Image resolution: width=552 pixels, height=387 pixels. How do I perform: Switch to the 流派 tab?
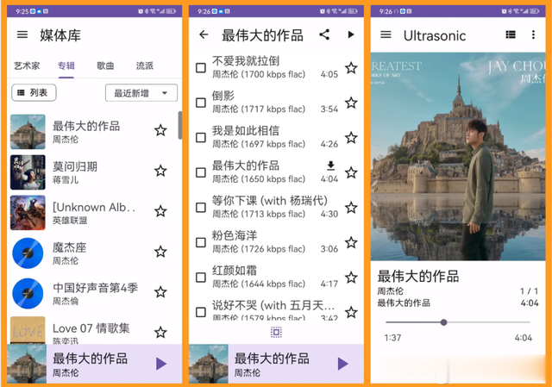[x=145, y=66]
